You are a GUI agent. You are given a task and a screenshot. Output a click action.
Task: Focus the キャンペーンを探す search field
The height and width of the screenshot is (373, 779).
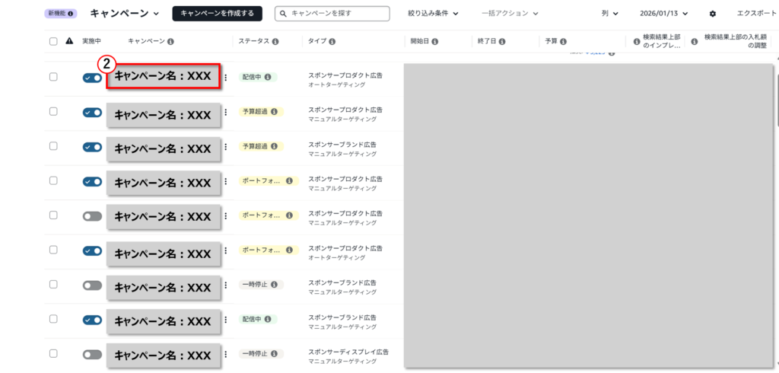[332, 14]
